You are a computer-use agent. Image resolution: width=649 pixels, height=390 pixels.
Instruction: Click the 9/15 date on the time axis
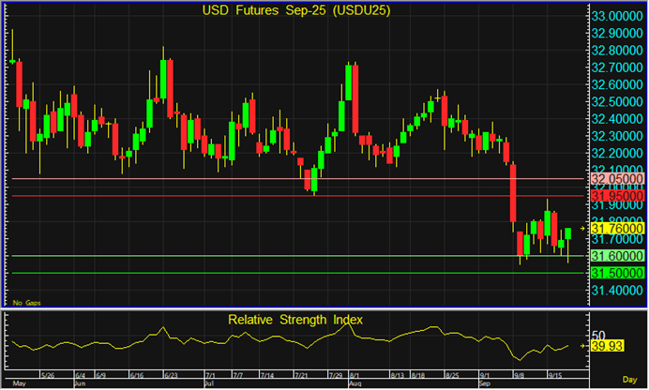point(556,375)
